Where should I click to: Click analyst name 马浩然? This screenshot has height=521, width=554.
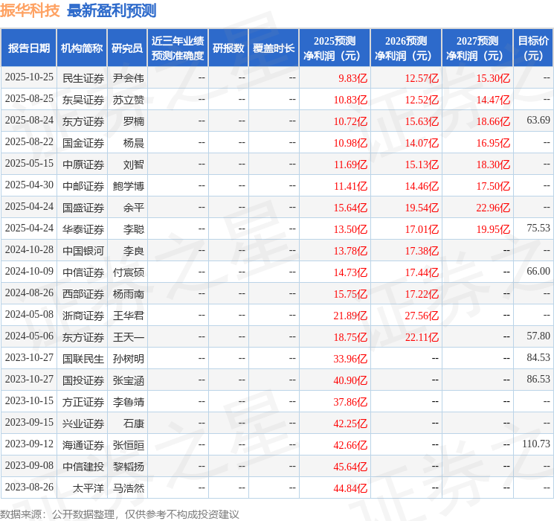(x=128, y=488)
